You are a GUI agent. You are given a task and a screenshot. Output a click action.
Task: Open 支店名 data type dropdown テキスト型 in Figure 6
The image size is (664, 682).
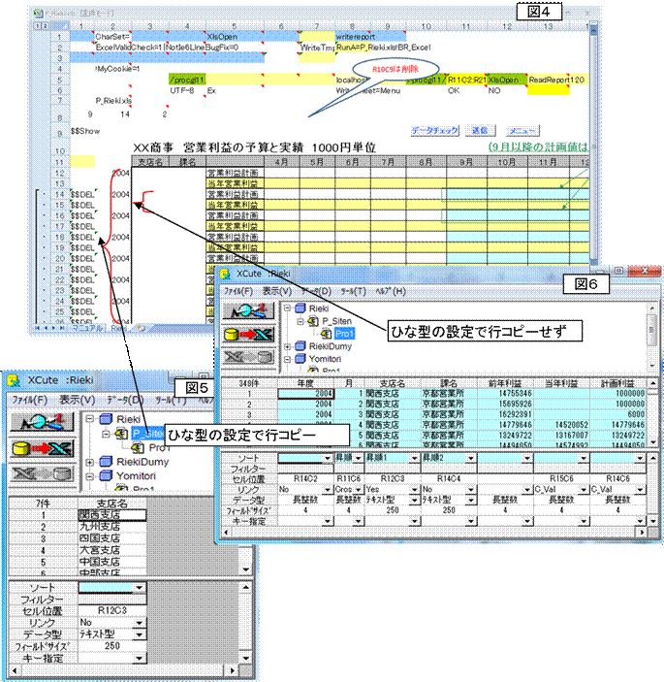point(414,500)
